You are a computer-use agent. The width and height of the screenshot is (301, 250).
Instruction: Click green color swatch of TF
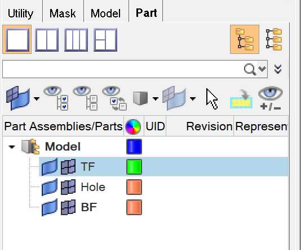(134, 167)
